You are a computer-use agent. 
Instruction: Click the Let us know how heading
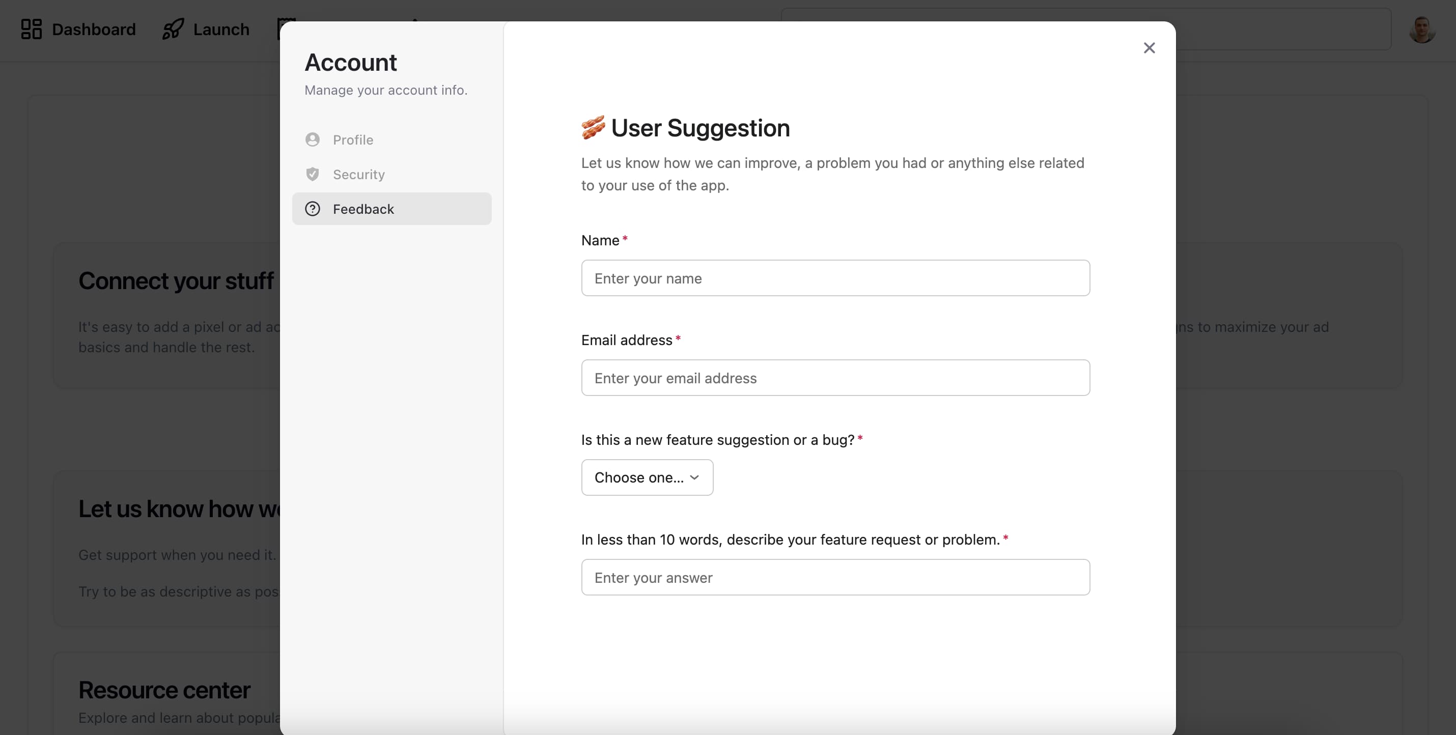179,509
